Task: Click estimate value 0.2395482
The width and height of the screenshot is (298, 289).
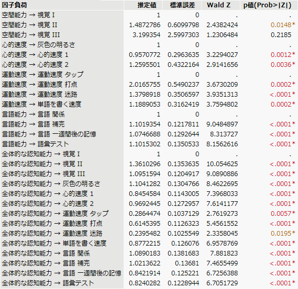Action: pos(145,233)
